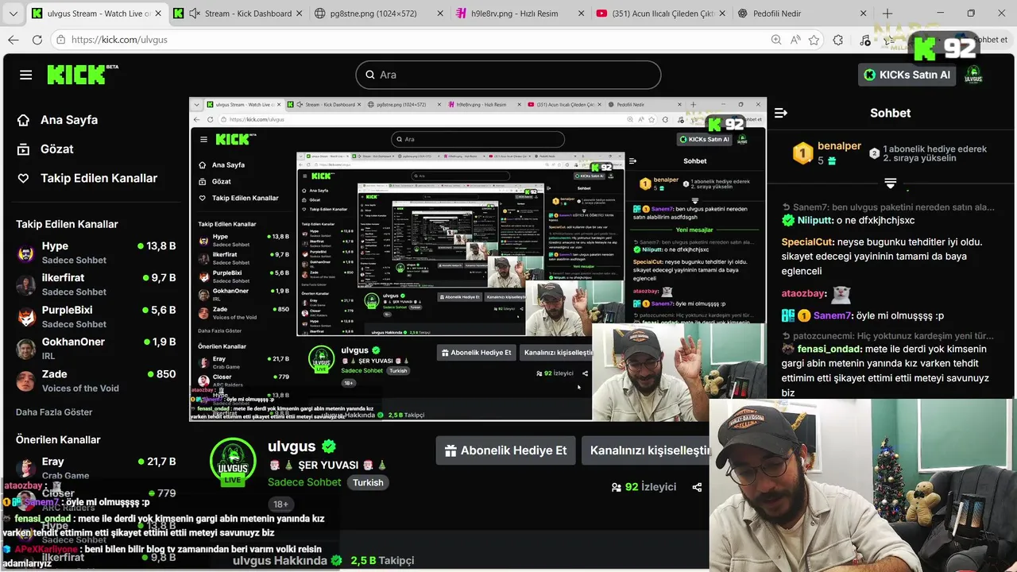Viewport: 1017px width, 572px height.
Task: Click Hype channel avatar in sidebar
Action: [x=27, y=253]
